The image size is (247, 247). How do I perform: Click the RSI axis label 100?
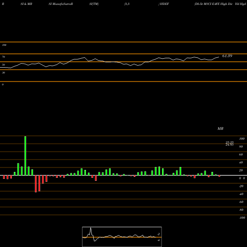point(4,45)
